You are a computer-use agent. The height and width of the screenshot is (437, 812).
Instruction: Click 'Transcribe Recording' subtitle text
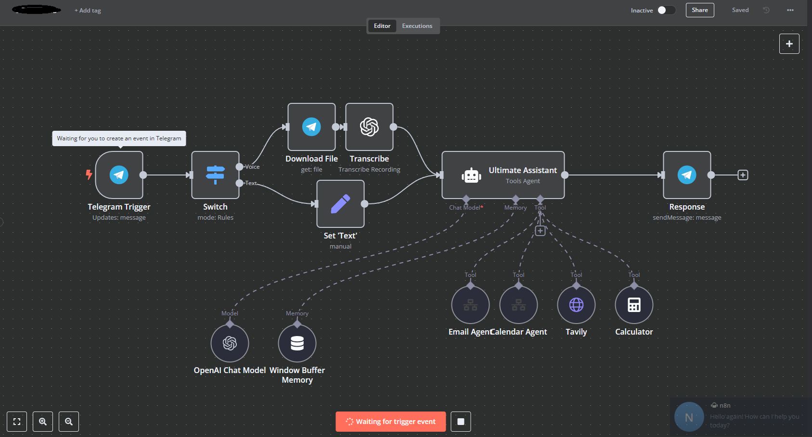[369, 170]
